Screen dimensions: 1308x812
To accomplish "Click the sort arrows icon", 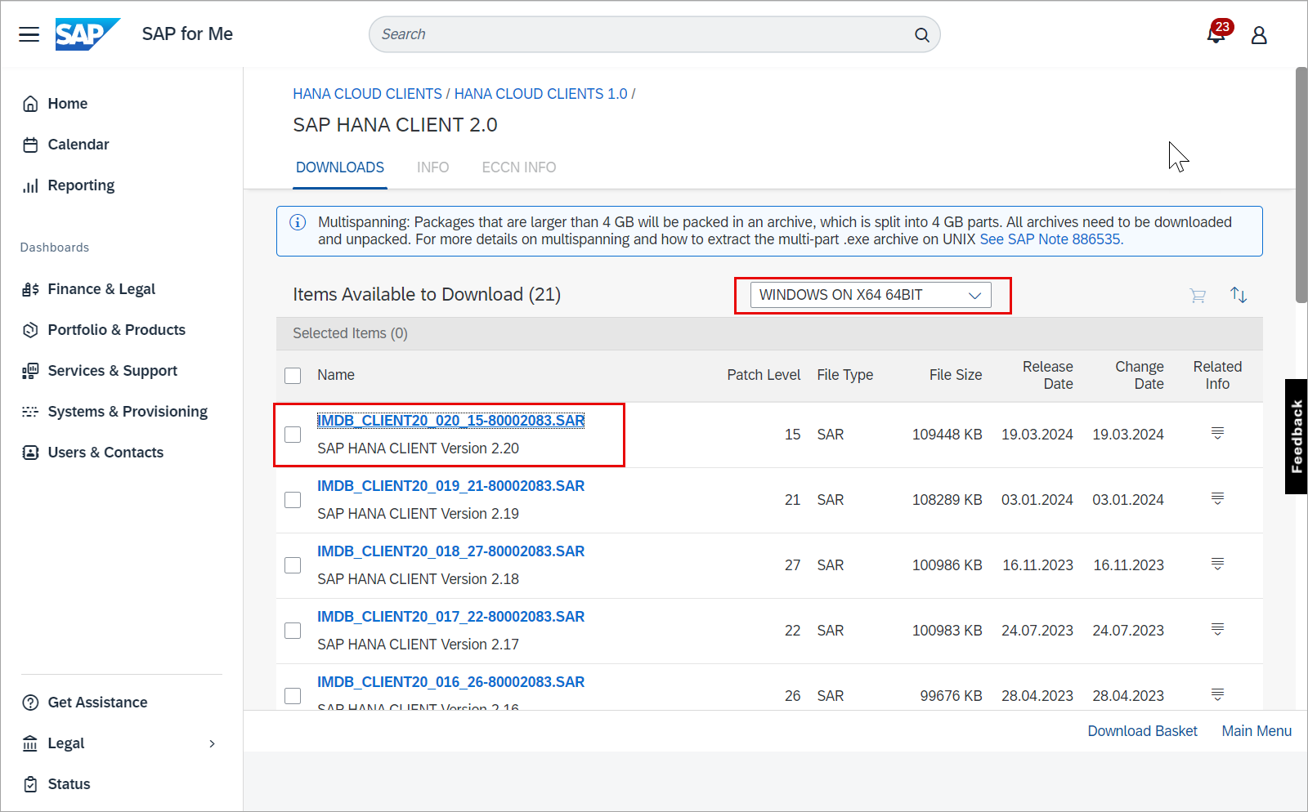I will [1239, 295].
